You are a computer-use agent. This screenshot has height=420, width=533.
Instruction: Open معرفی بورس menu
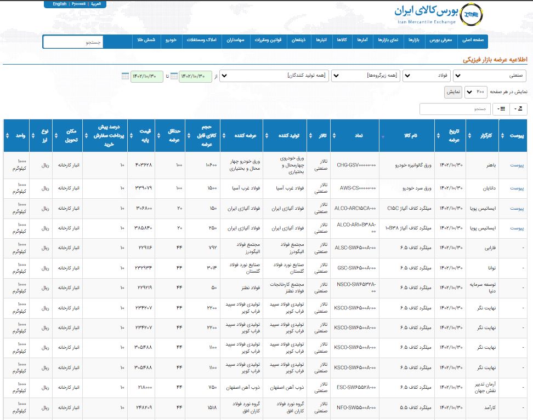click(x=441, y=40)
